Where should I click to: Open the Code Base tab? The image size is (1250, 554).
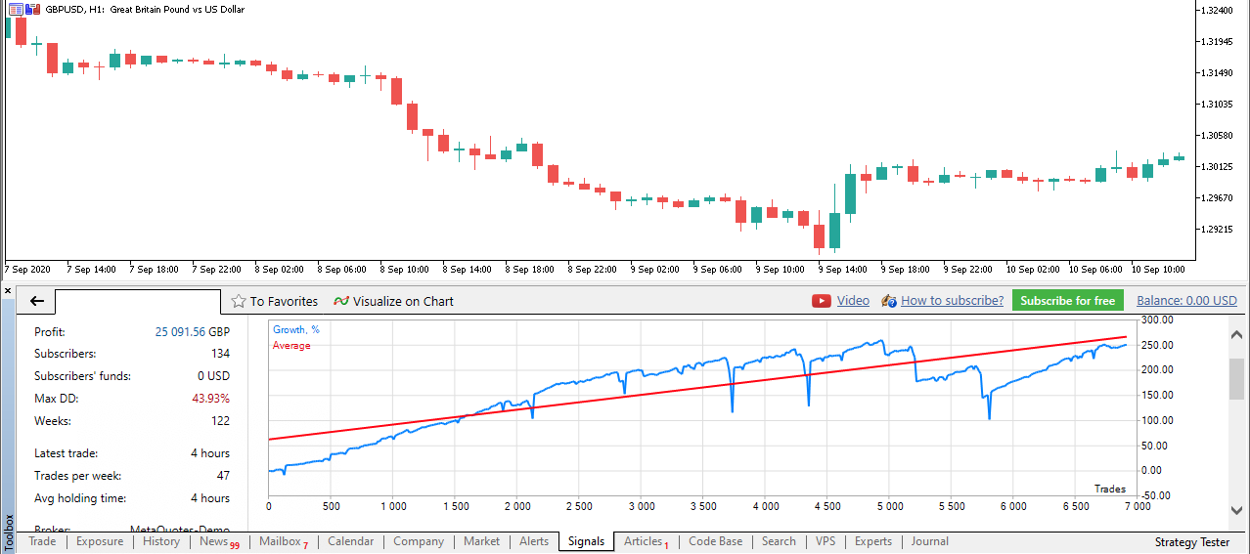(x=715, y=541)
